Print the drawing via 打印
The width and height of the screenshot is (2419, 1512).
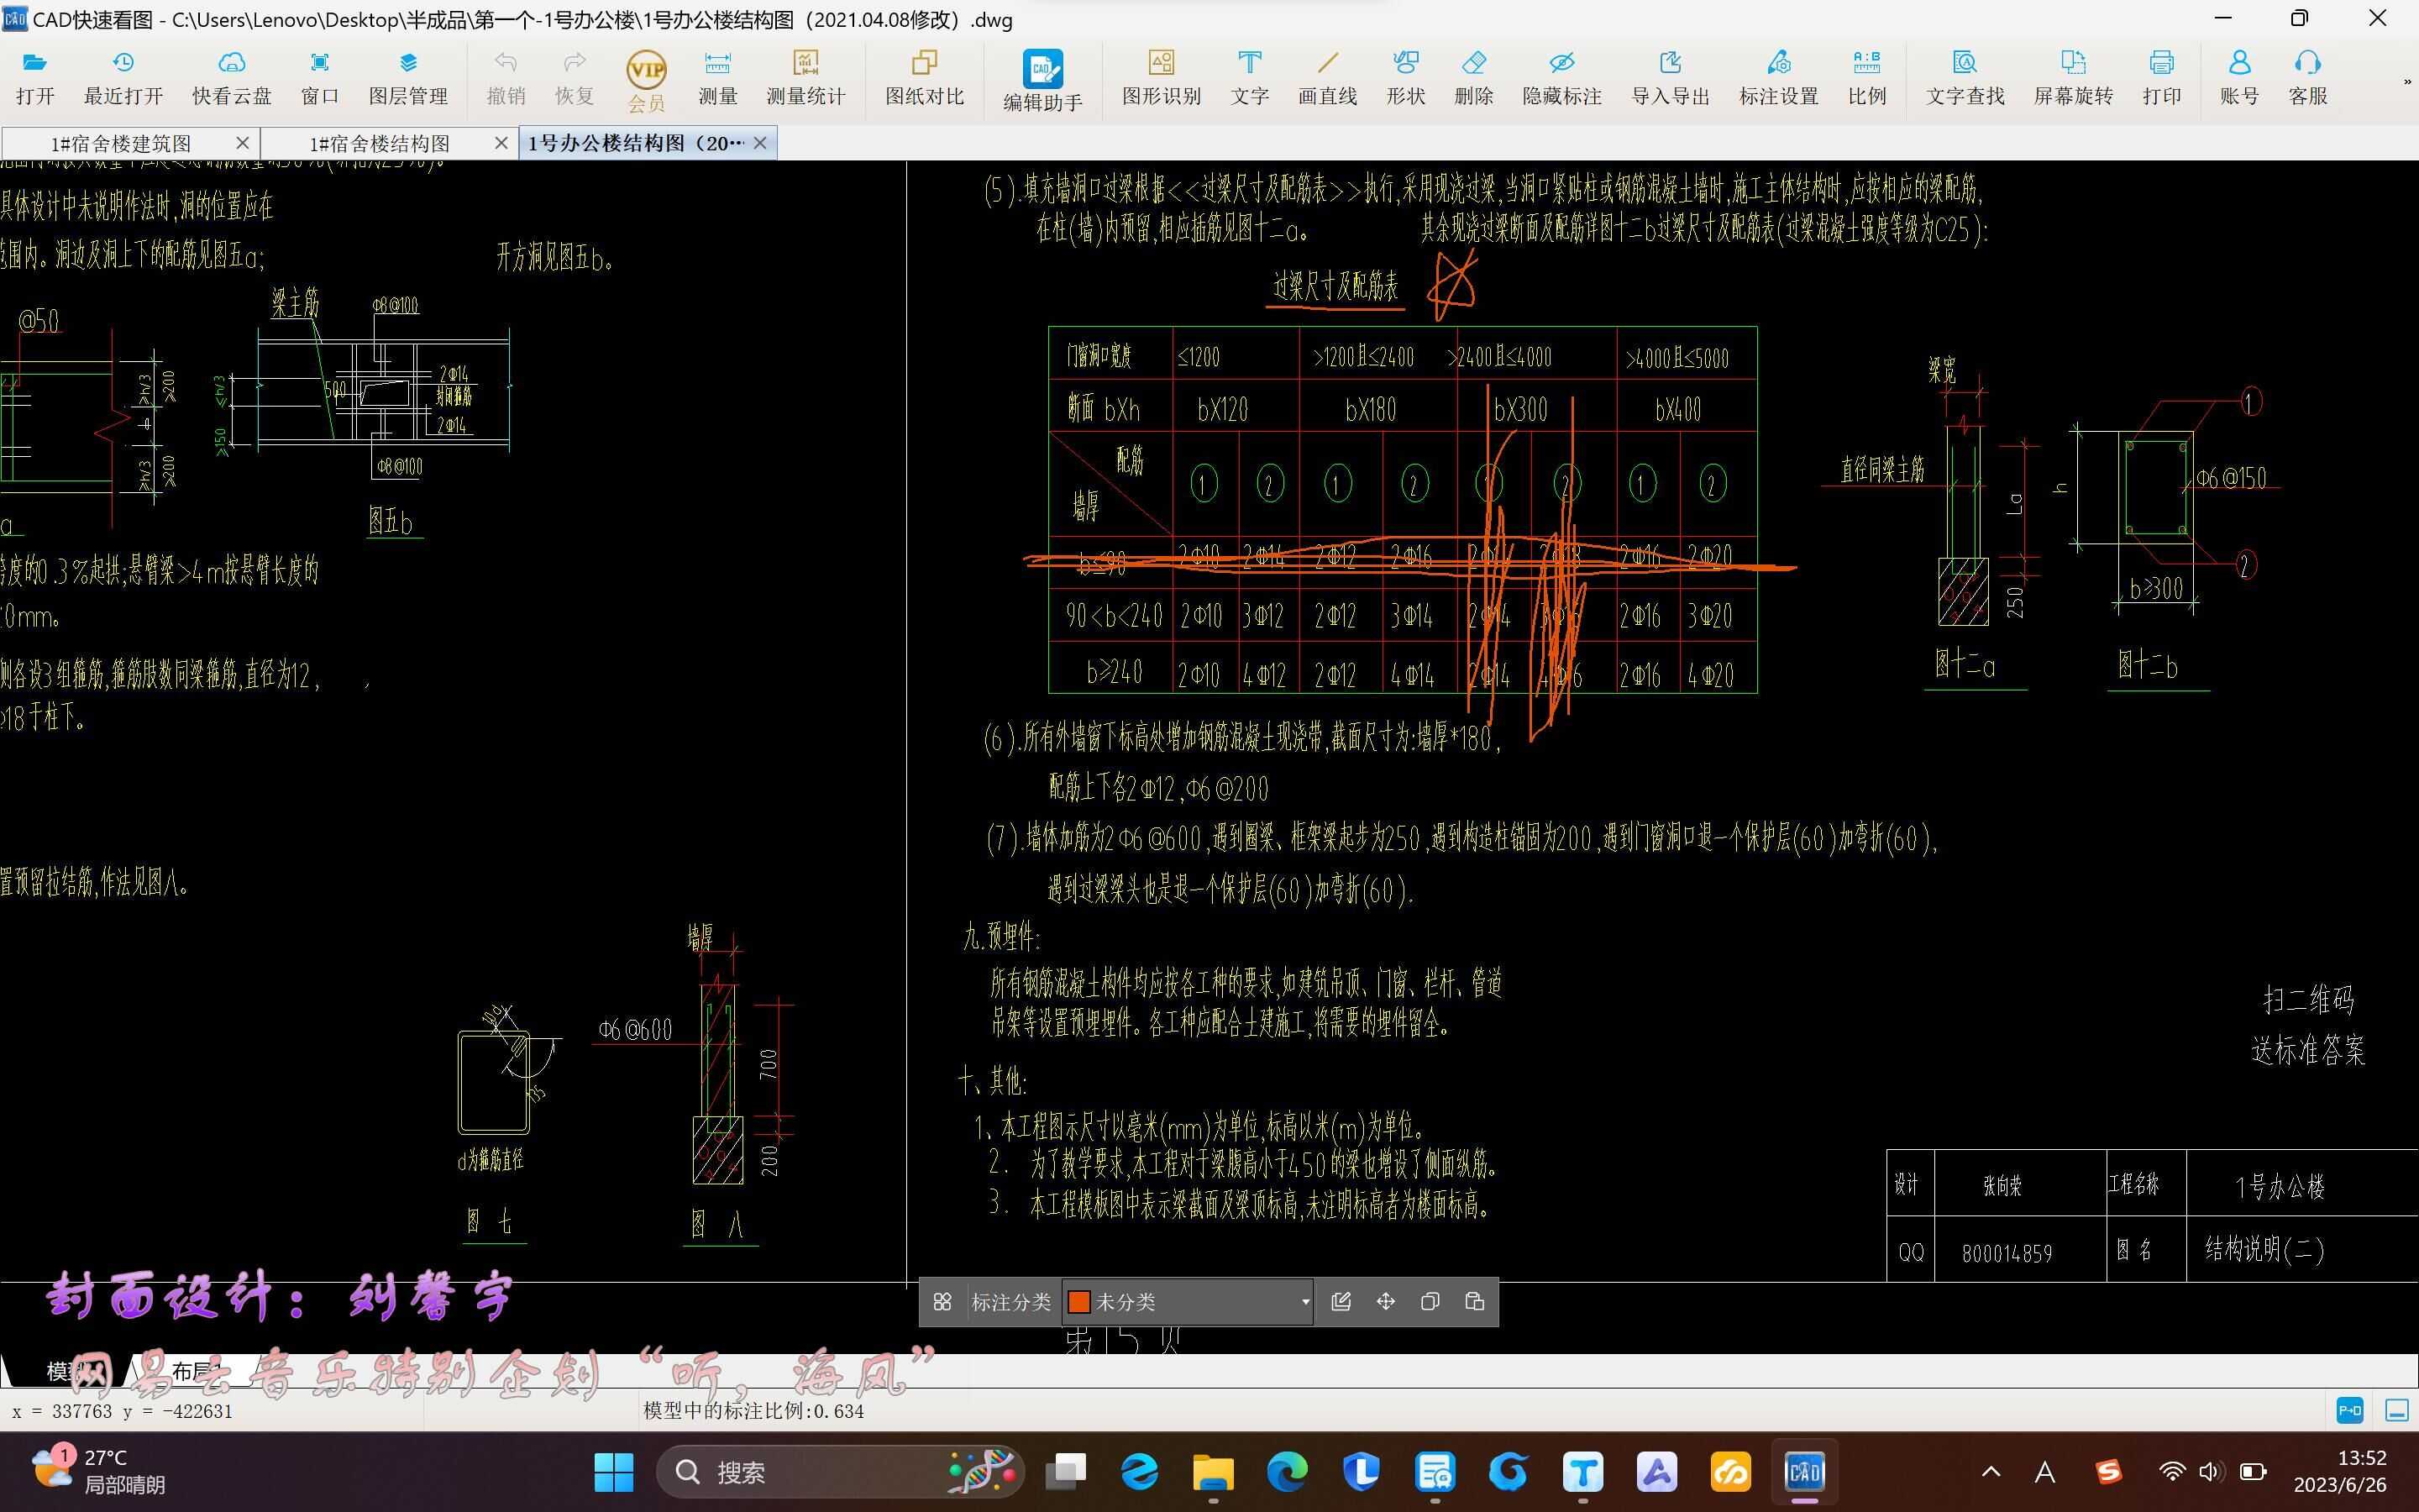coord(2161,78)
